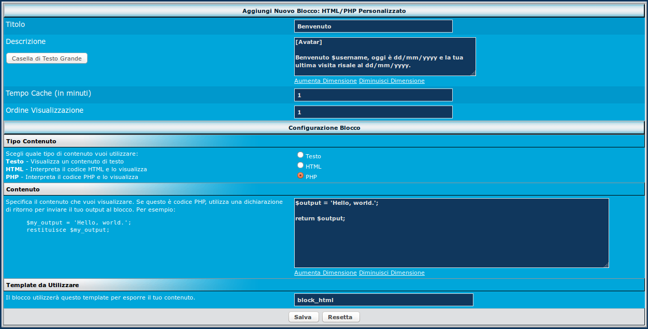
Task: Click the Template da Utilizzare section header
Action: pyautogui.click(x=42, y=285)
